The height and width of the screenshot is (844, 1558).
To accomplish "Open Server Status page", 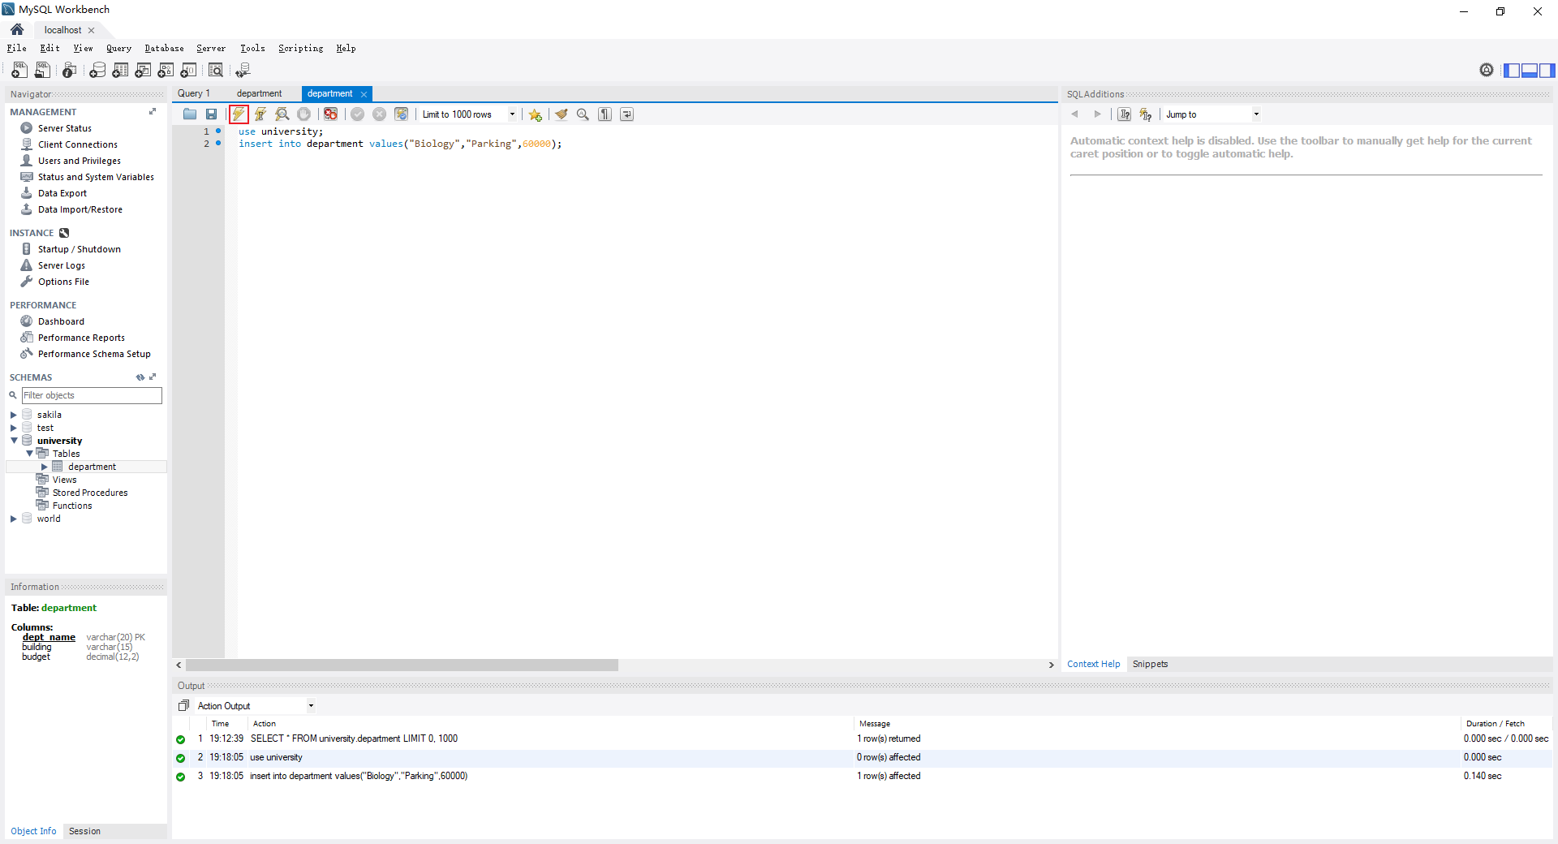I will [64, 128].
